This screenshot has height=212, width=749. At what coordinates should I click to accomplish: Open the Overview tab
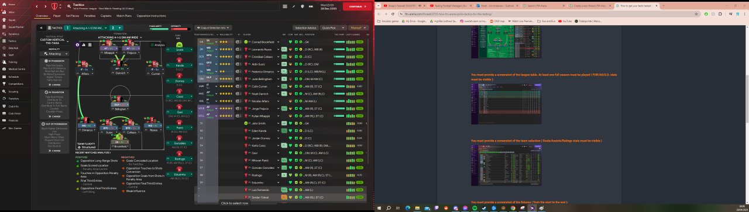coord(42,16)
